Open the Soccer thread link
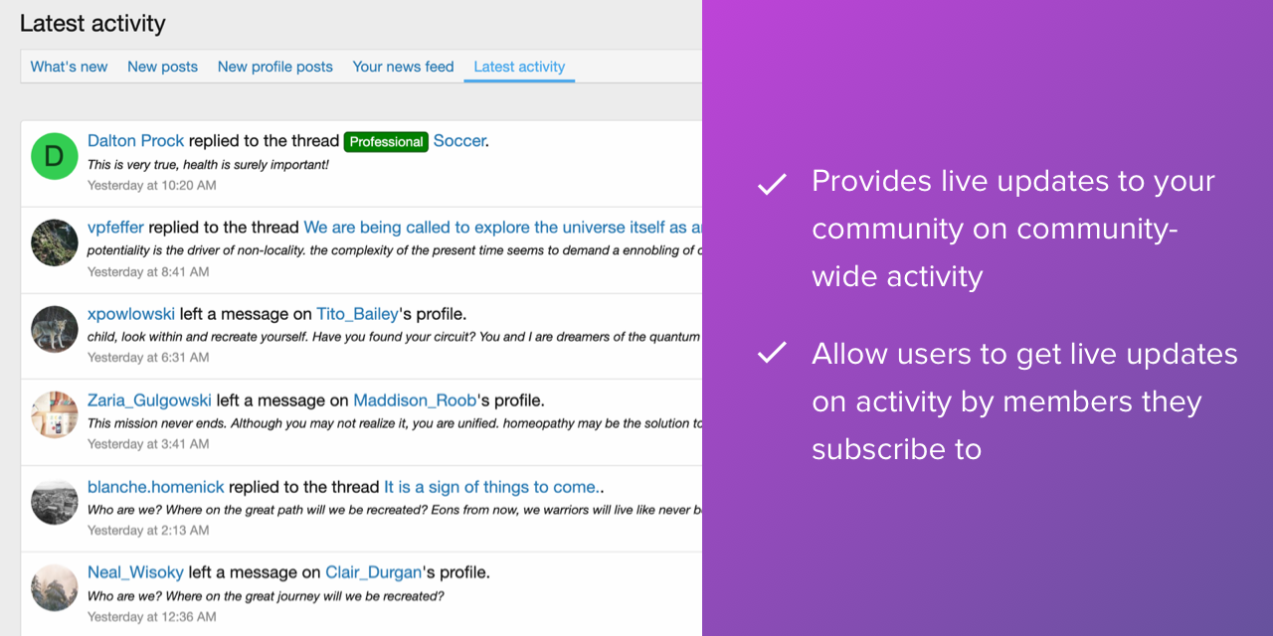Image resolution: width=1273 pixels, height=636 pixels. click(x=458, y=141)
